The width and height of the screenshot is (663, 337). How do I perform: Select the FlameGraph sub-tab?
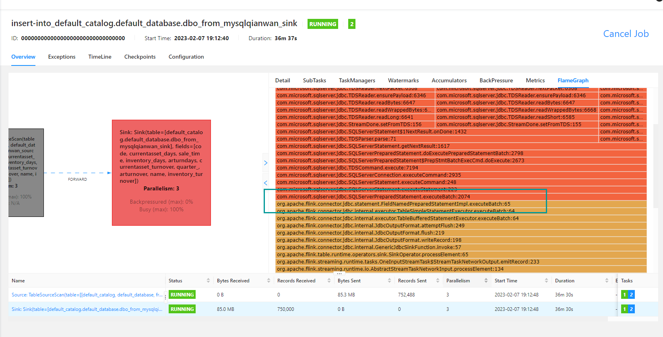(573, 80)
